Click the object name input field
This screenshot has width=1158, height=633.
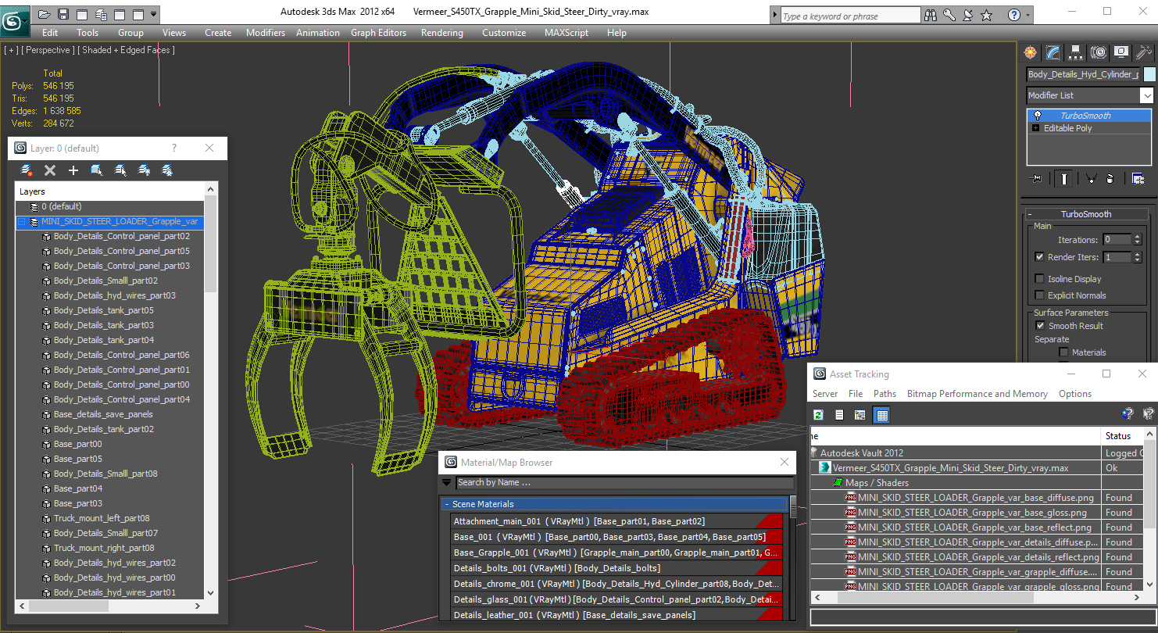click(1083, 74)
